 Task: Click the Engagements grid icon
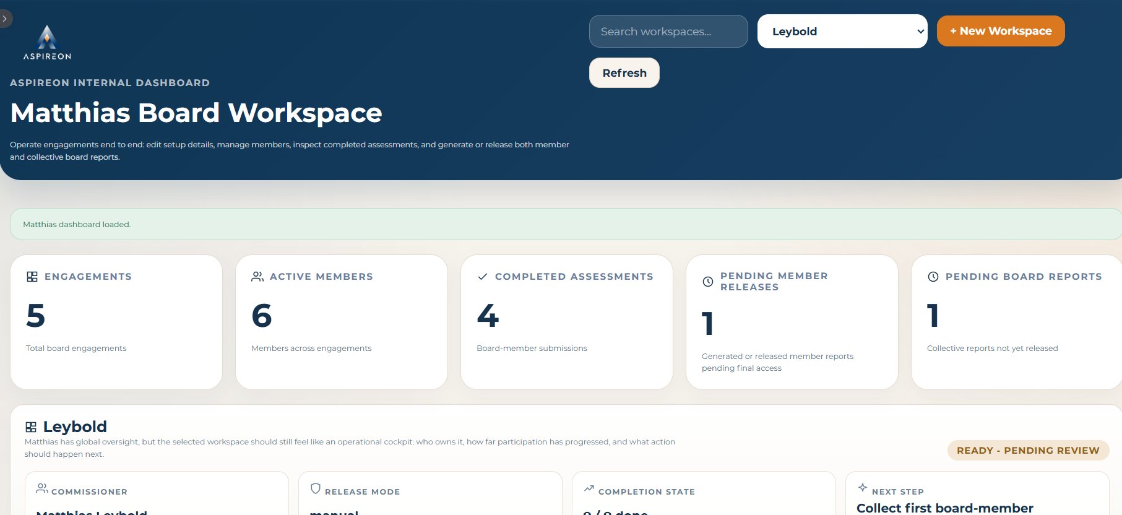[x=32, y=277]
